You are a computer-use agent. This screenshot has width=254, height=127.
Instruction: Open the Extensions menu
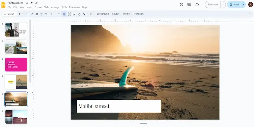pos(74,7)
